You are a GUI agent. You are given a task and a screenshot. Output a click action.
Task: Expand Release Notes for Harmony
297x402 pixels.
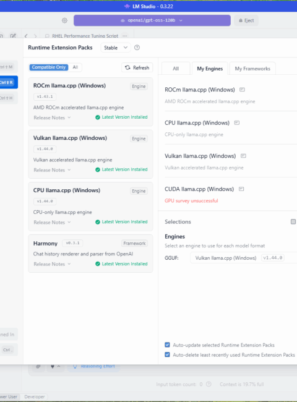52,264
